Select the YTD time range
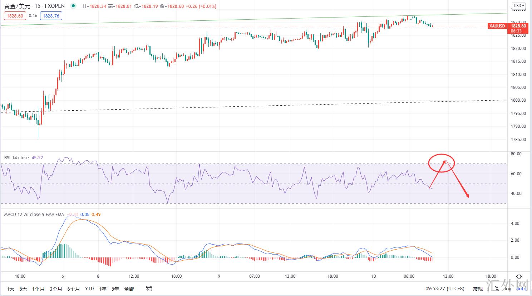Image resolution: width=532 pixels, height=296 pixels. pyautogui.click(x=89, y=289)
